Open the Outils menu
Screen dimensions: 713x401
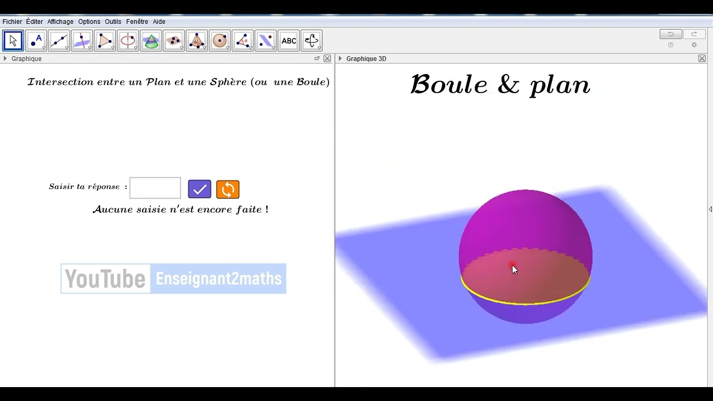(113, 22)
